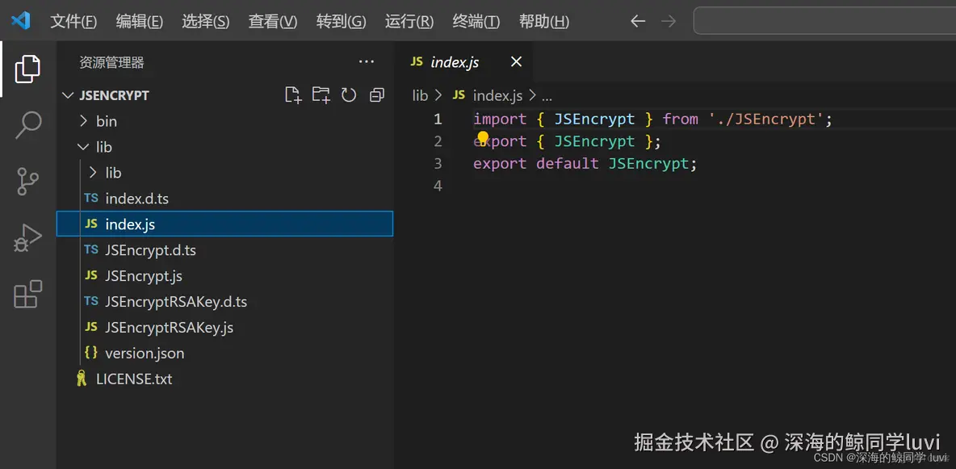This screenshot has height=469, width=956.
Task: Open the 终端(T) menu
Action: pyautogui.click(x=476, y=22)
